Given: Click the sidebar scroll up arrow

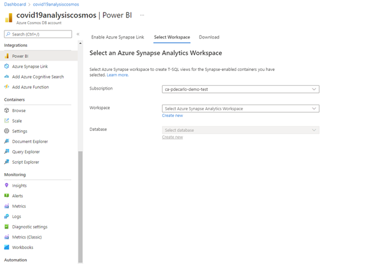Looking at the screenshot, I should (x=80, y=44).
